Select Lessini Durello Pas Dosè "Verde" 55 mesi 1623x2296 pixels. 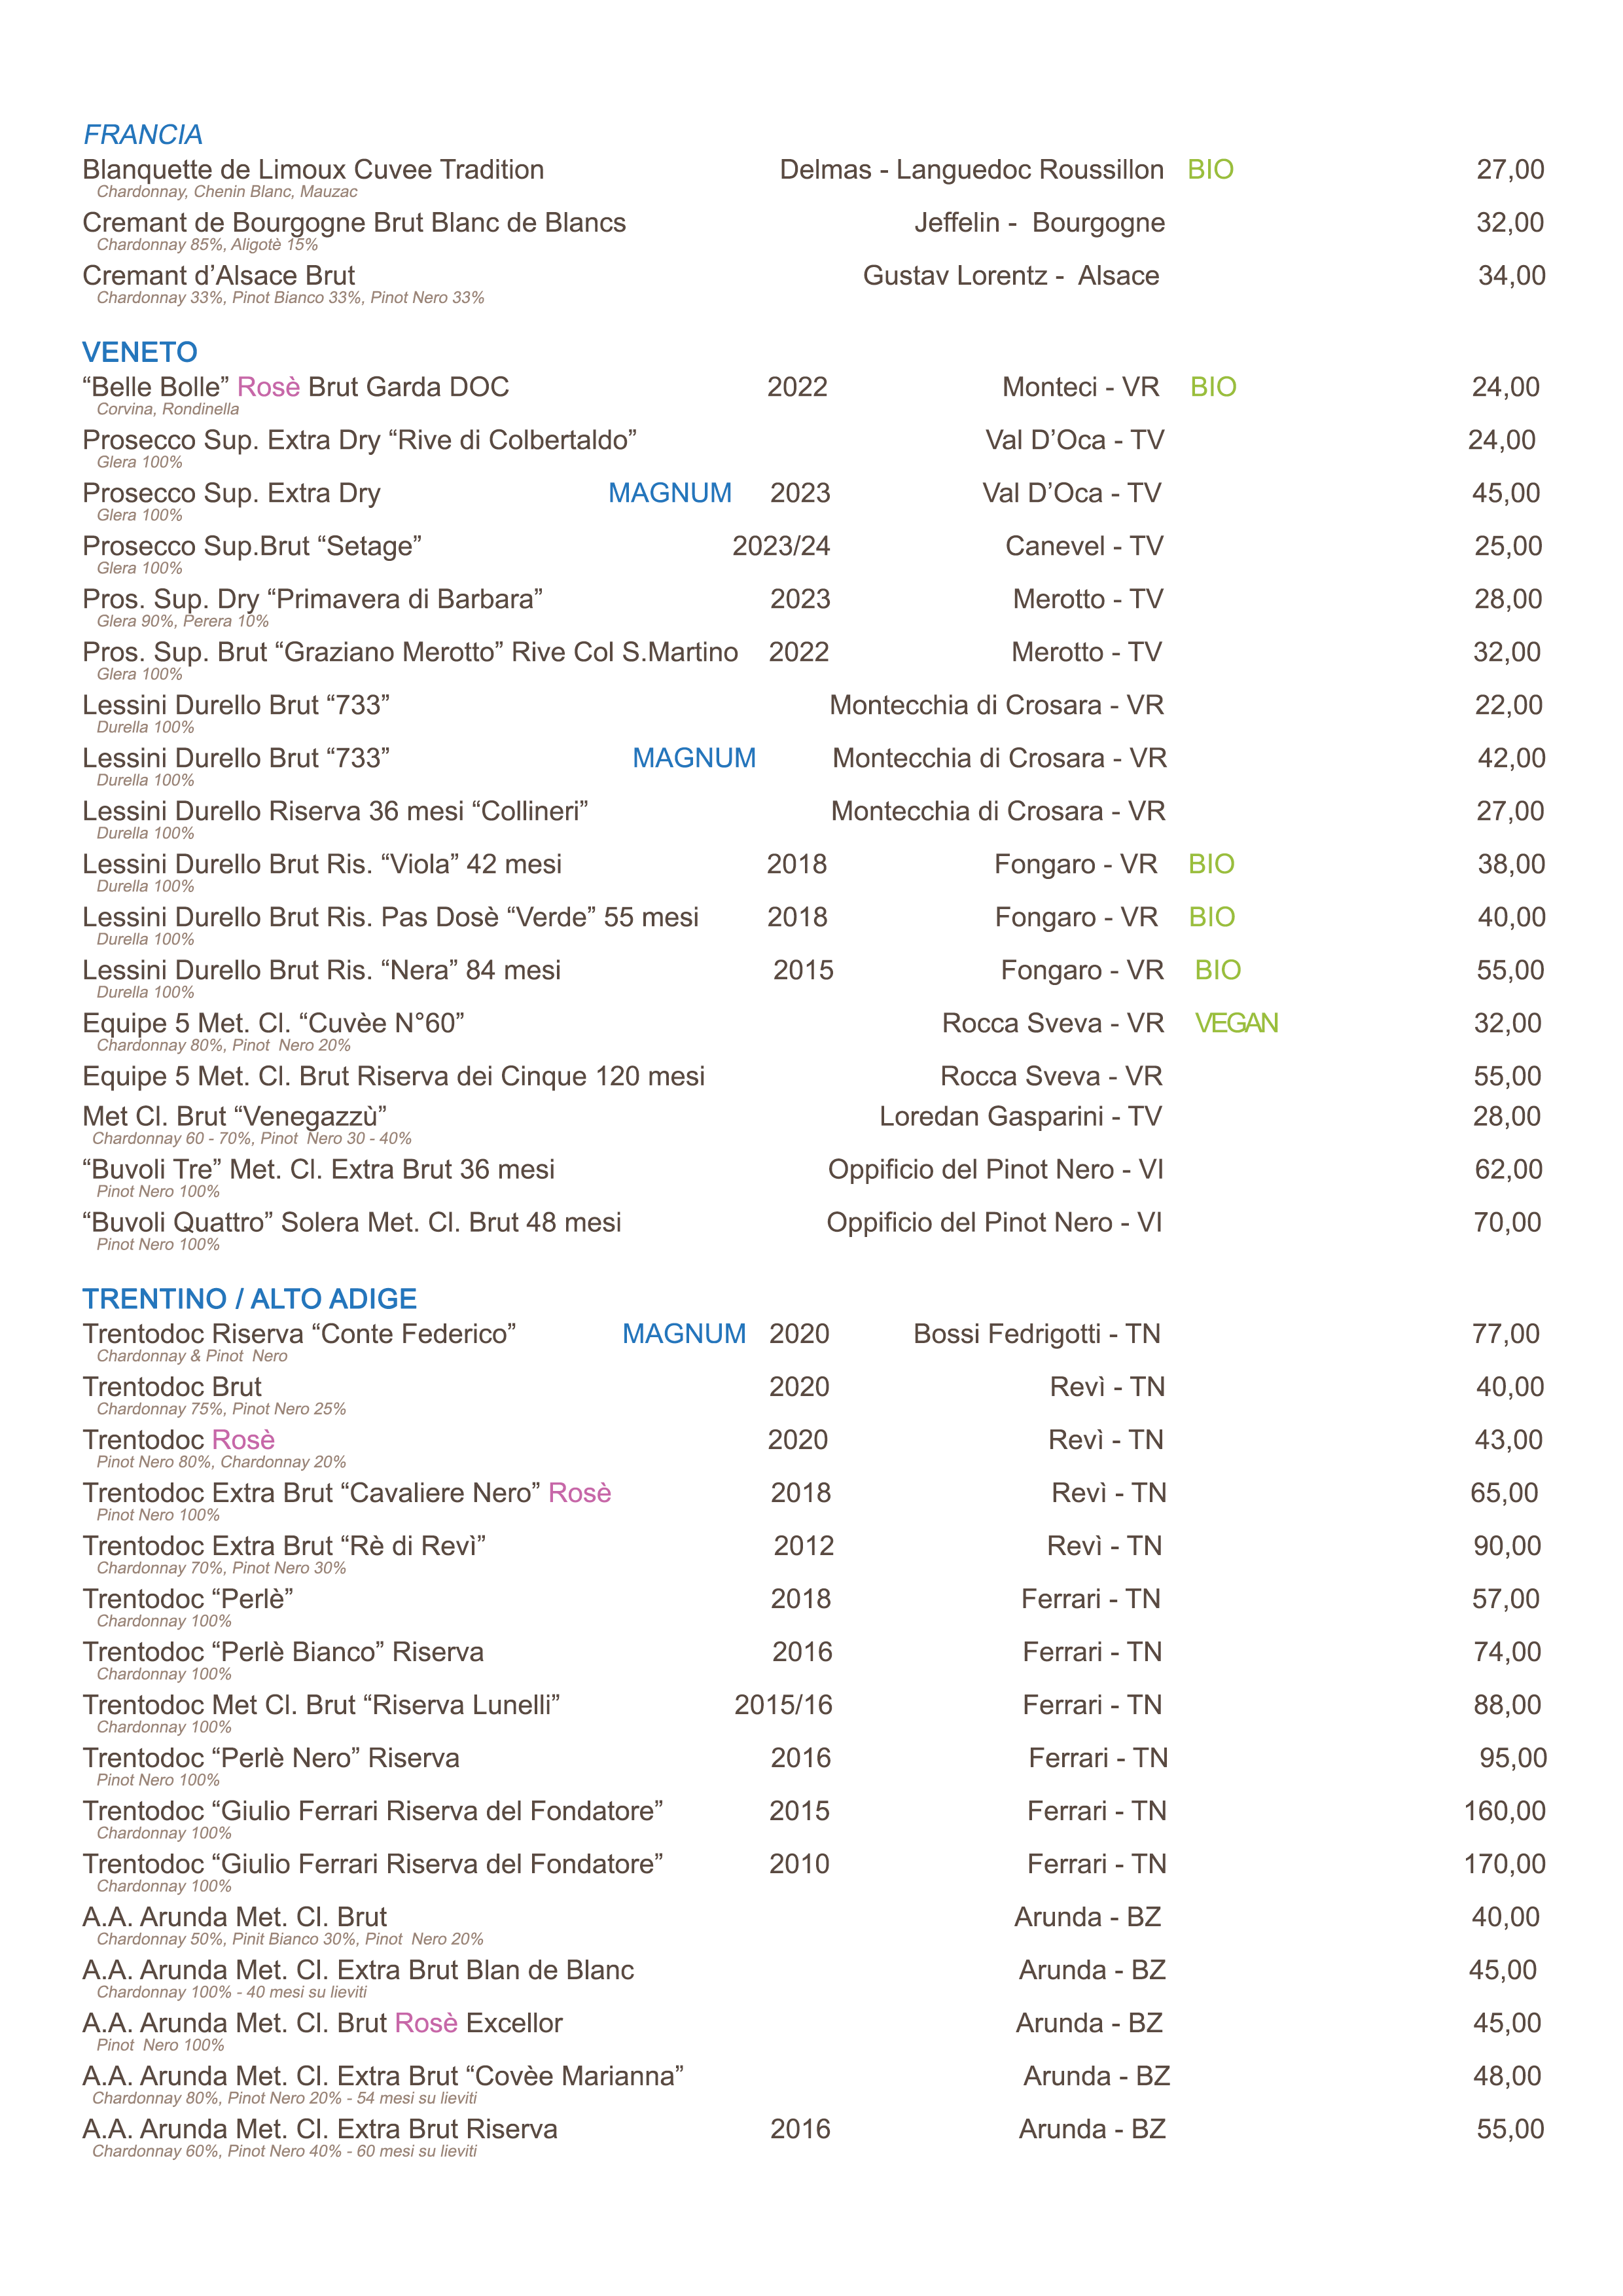click(x=391, y=917)
